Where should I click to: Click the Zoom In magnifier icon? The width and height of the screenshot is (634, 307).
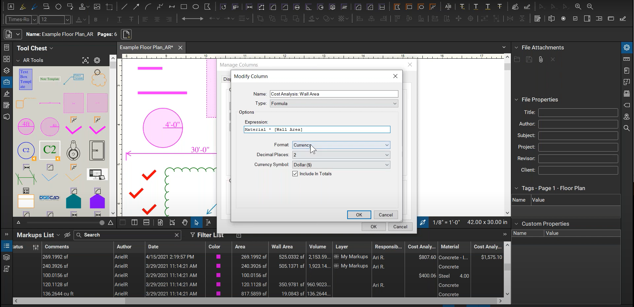[x=578, y=7]
